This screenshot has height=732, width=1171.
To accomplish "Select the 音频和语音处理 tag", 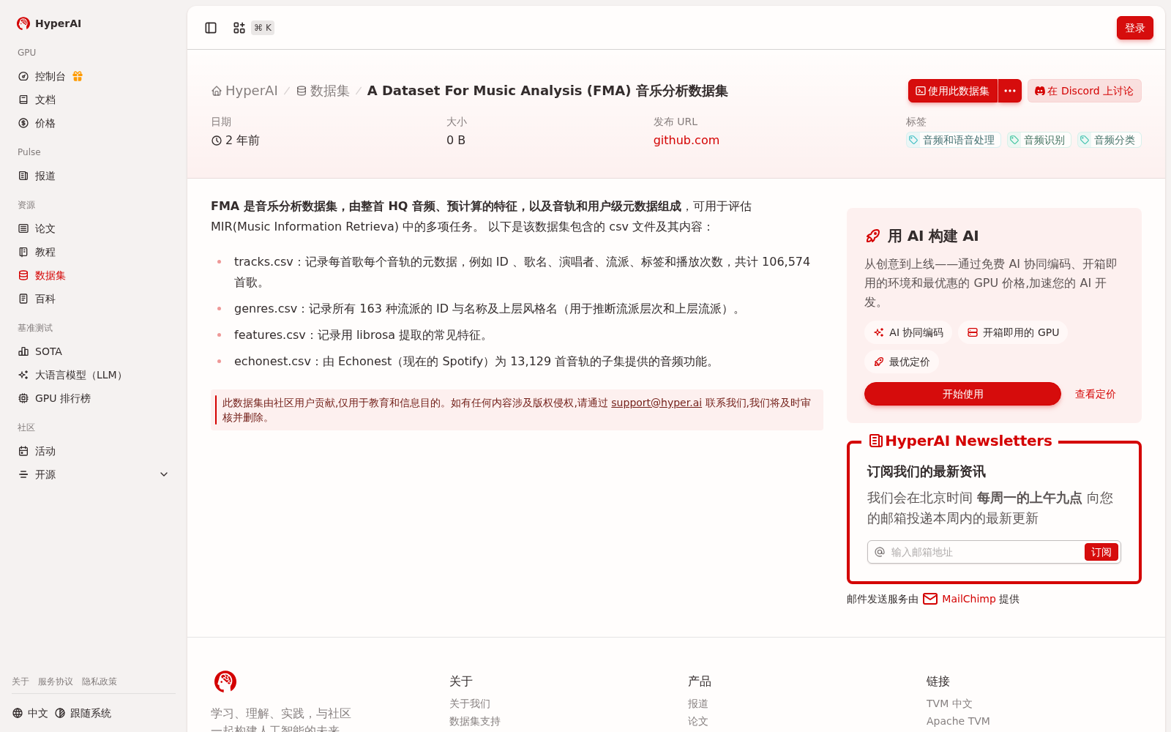I will [x=953, y=140].
